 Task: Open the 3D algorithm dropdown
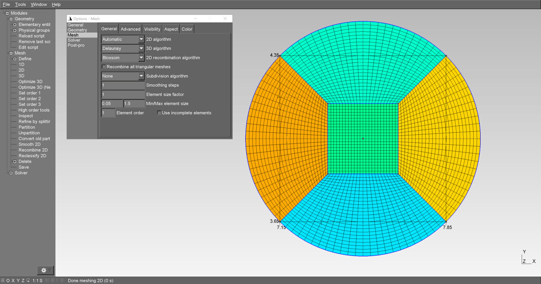click(x=123, y=49)
